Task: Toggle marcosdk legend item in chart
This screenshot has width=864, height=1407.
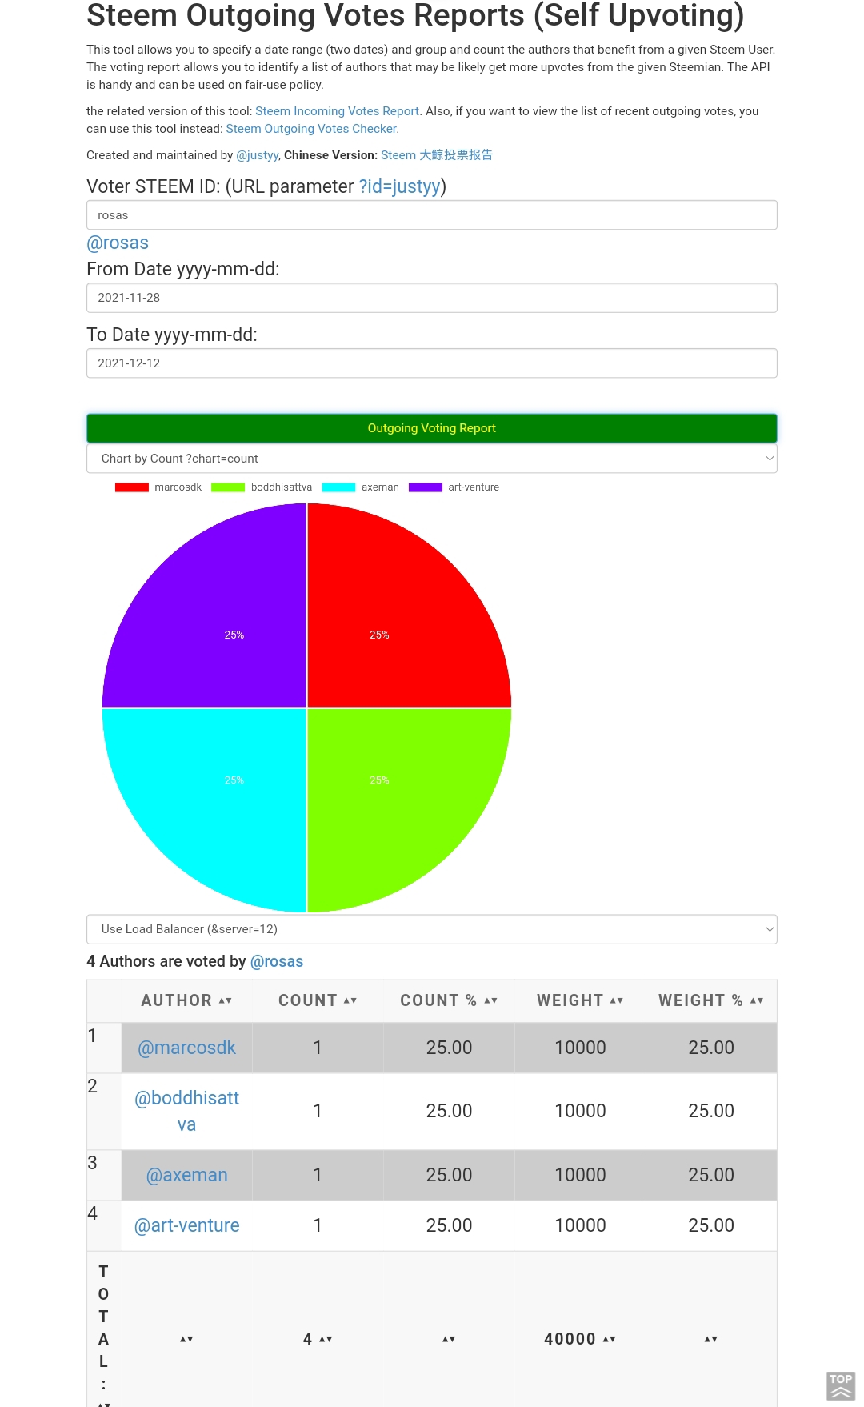Action: coord(158,487)
